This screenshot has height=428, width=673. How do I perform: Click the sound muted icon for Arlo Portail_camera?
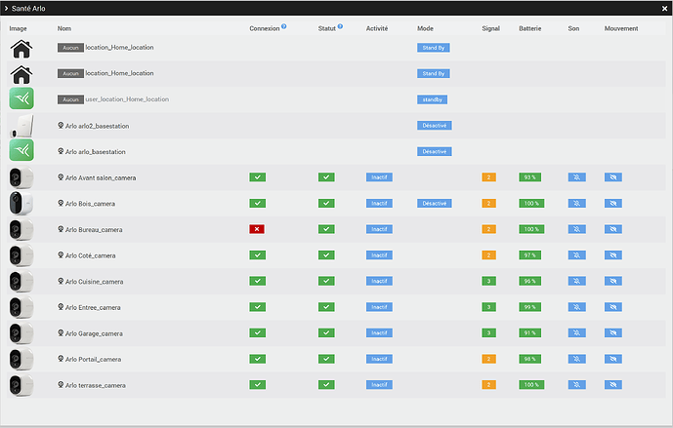click(577, 359)
